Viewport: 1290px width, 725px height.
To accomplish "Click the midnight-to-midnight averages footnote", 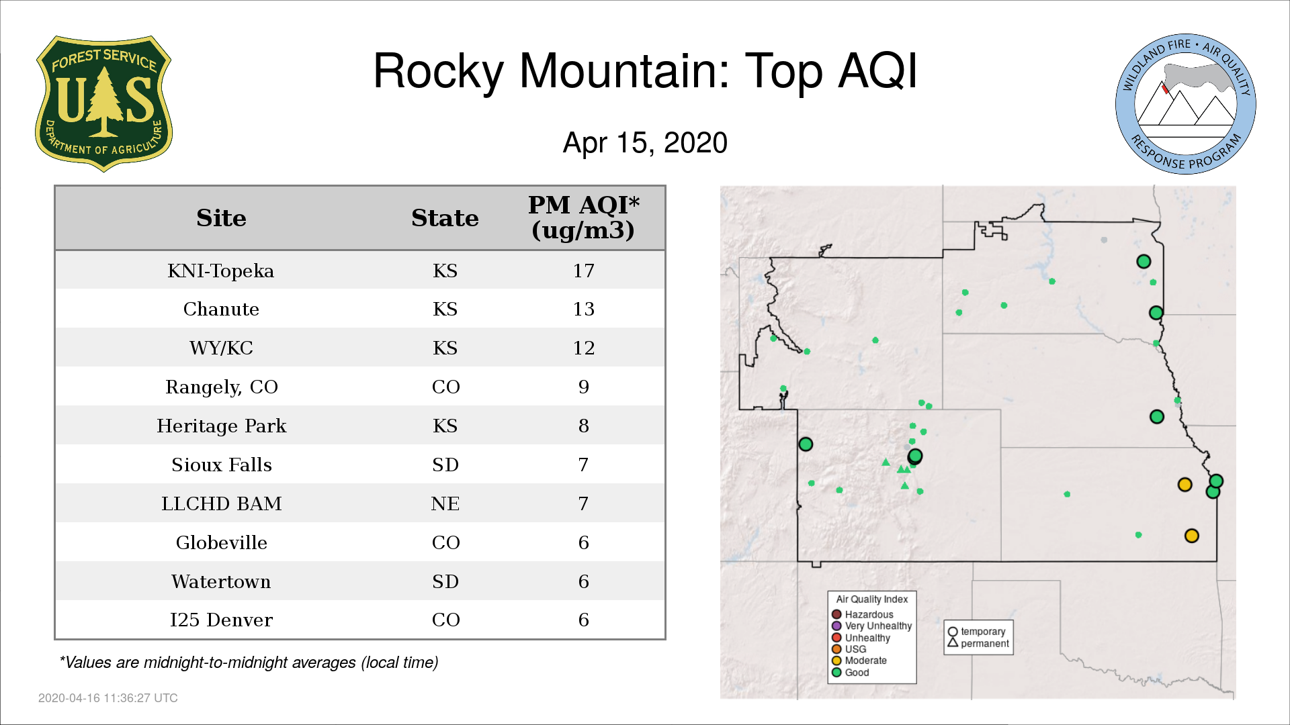I will pos(249,663).
